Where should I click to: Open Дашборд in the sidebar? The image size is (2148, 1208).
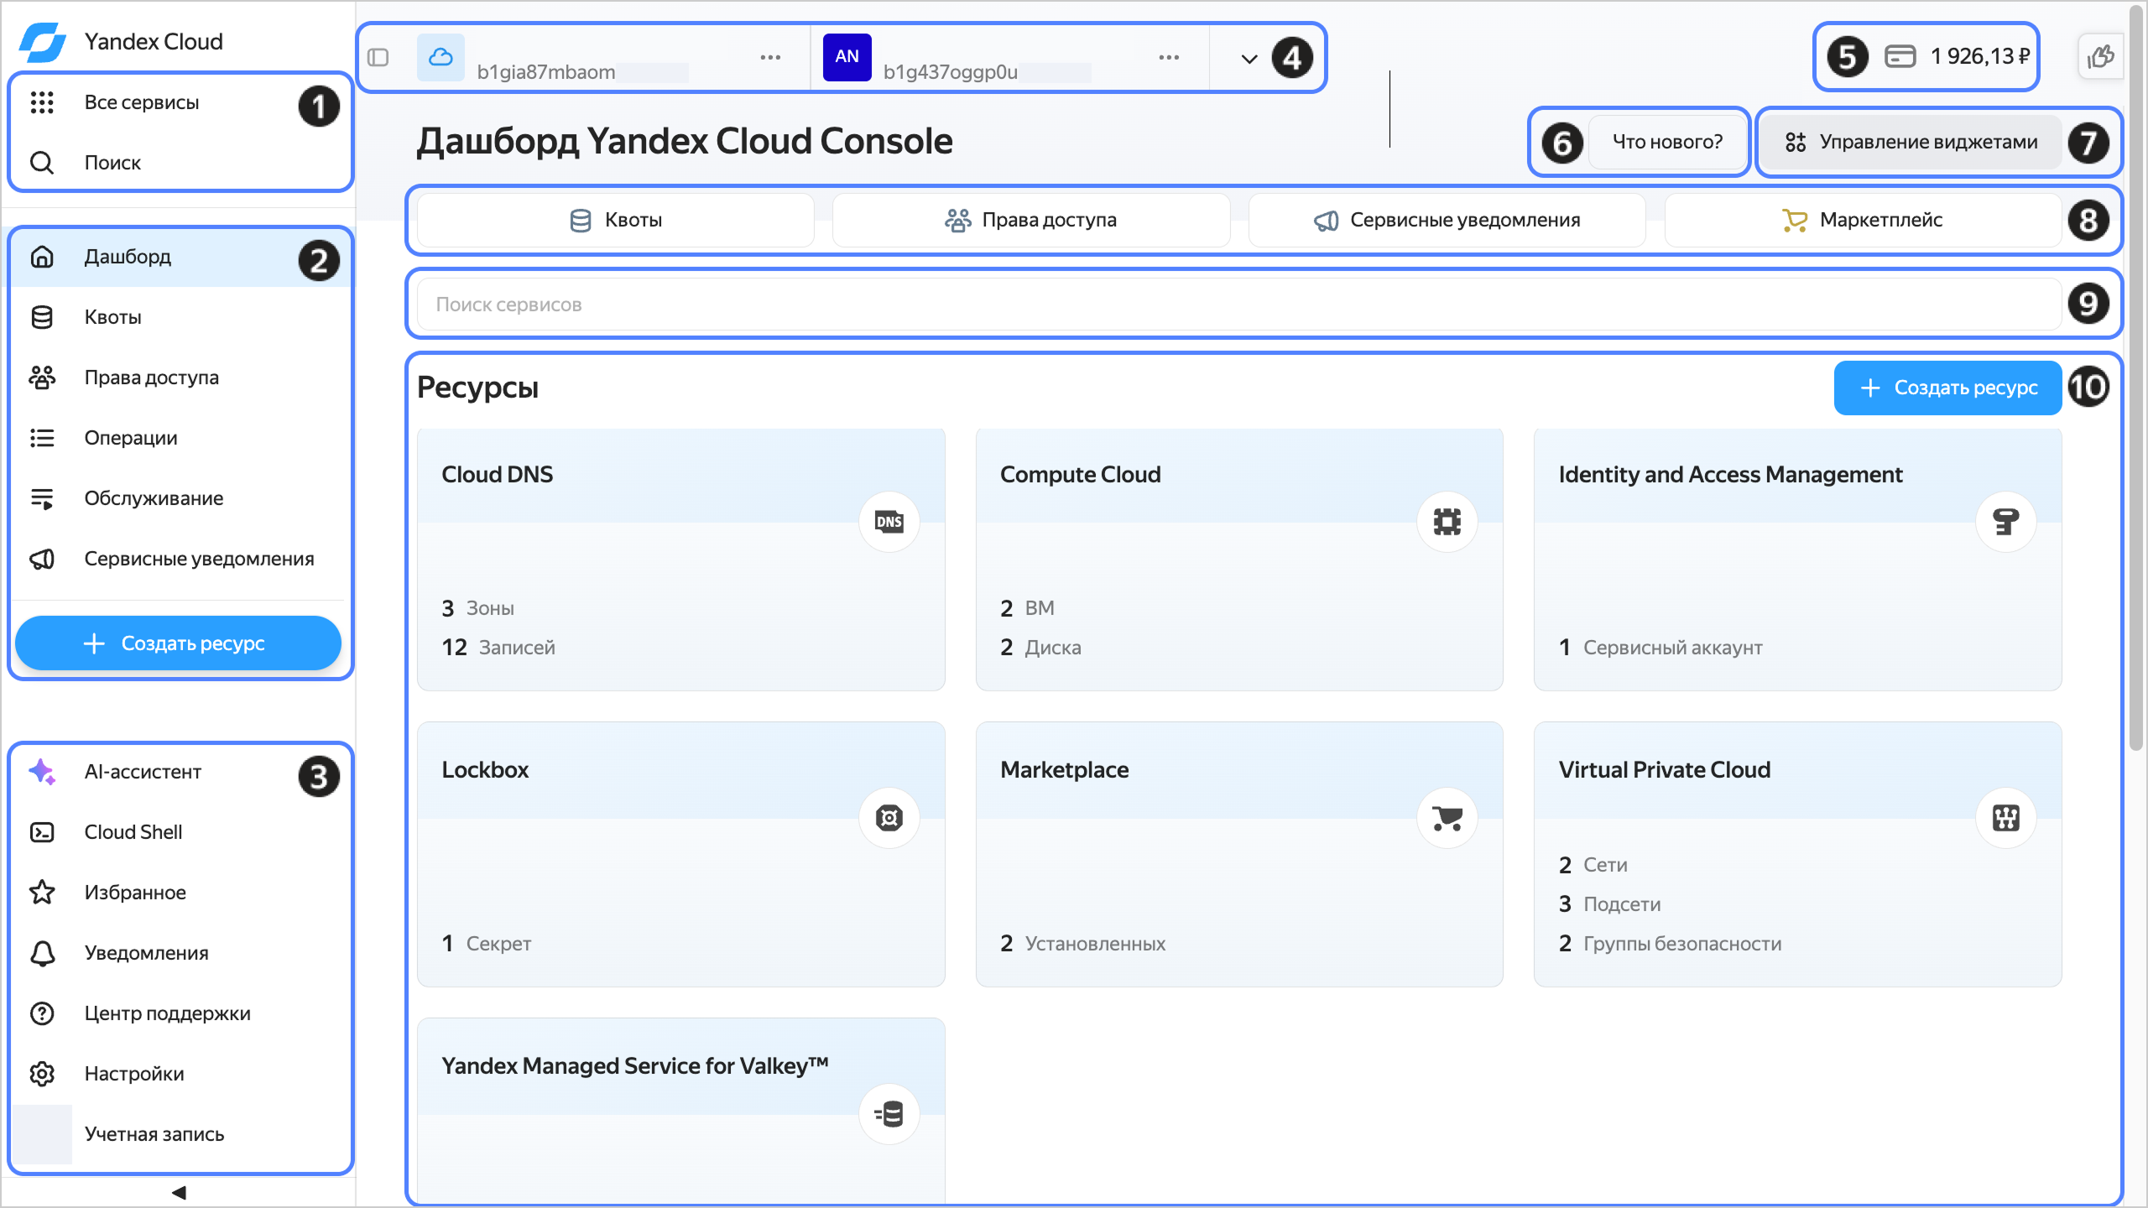tap(180, 257)
